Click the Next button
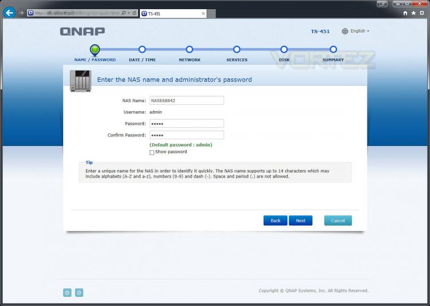 tap(300, 221)
